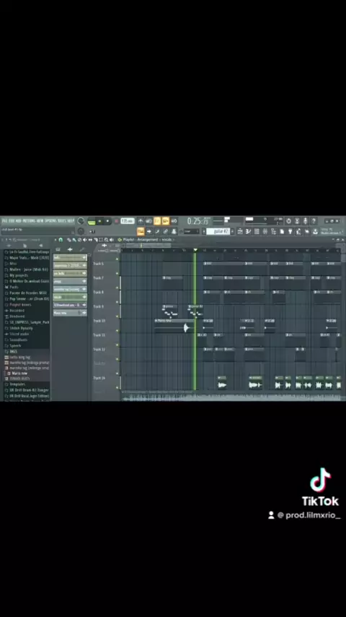The image size is (346, 617).
Task: Click the metronome toggle near tempo
Action: (141, 221)
